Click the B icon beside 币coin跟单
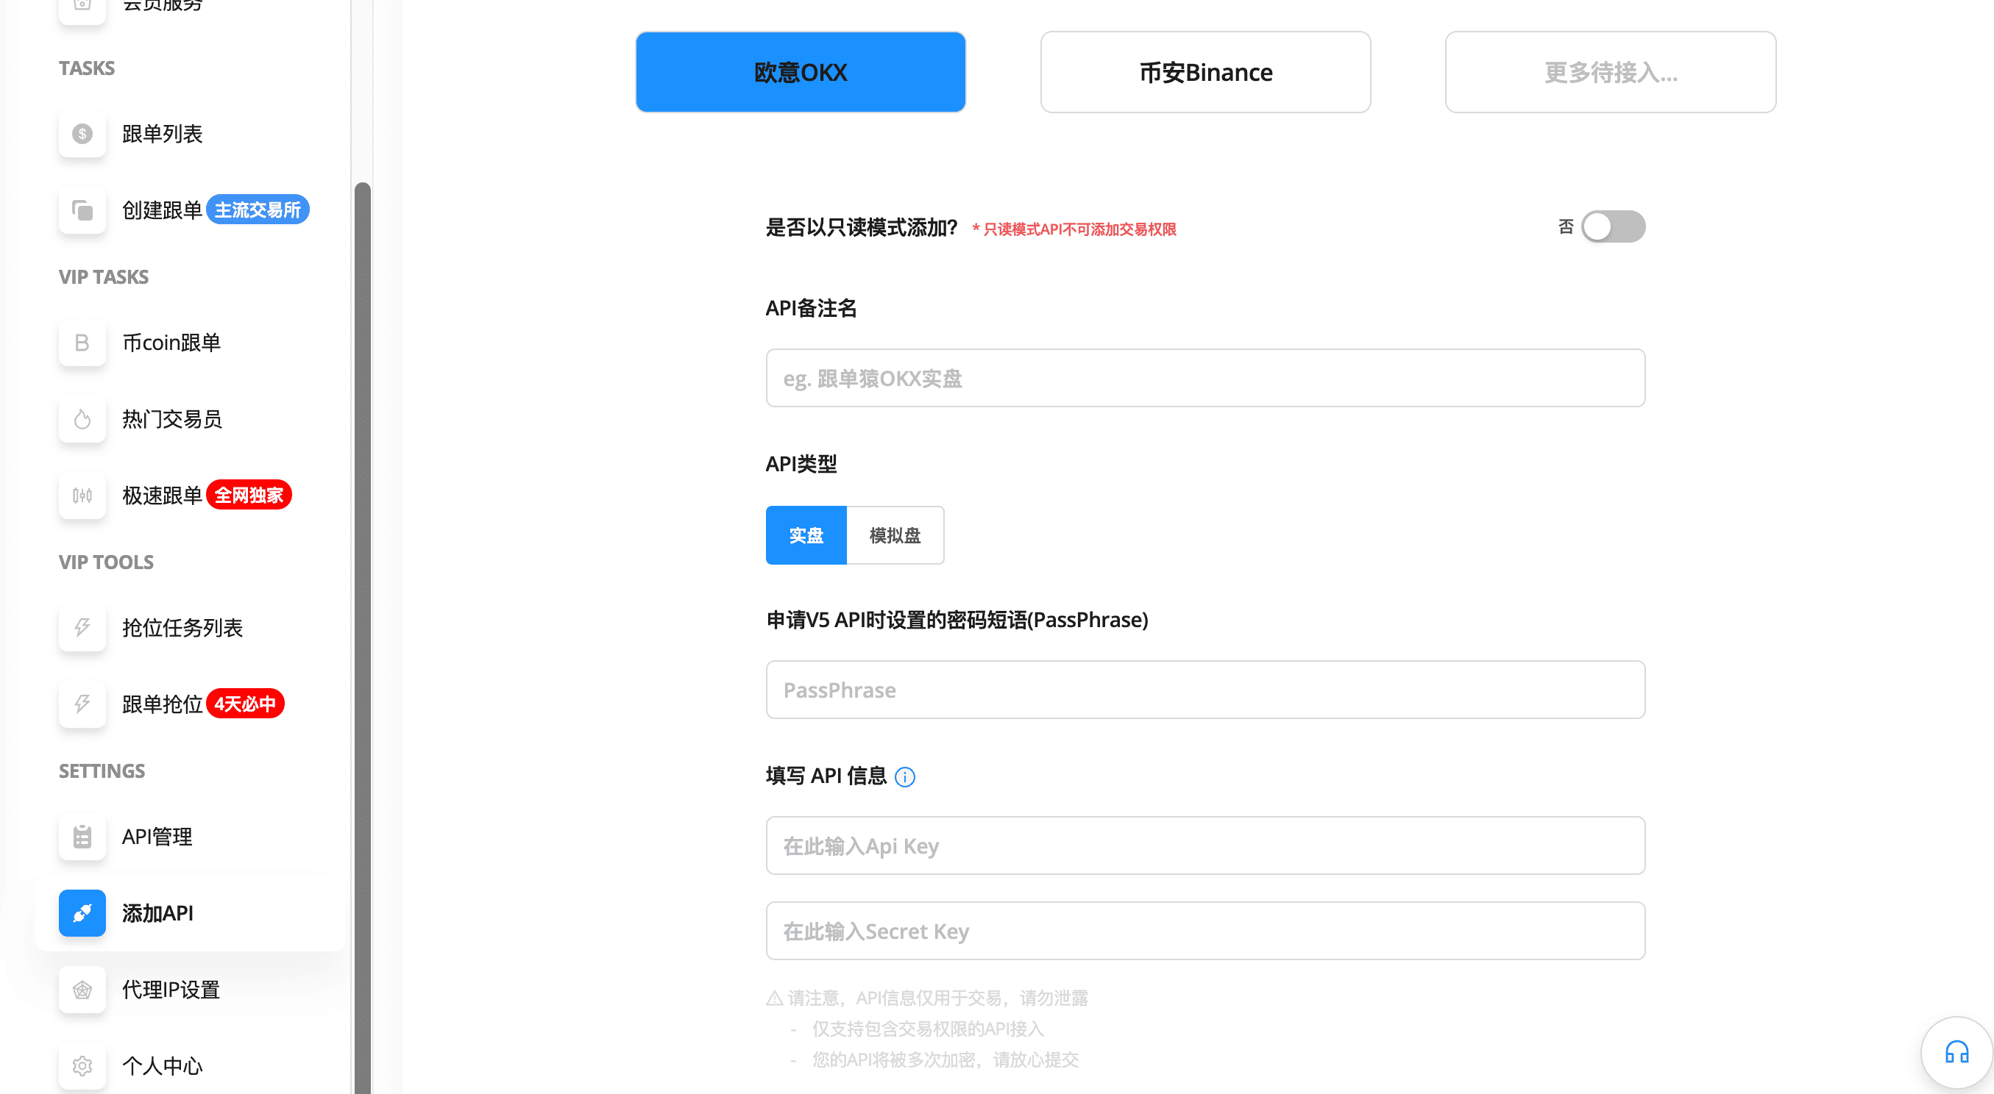 click(x=82, y=343)
